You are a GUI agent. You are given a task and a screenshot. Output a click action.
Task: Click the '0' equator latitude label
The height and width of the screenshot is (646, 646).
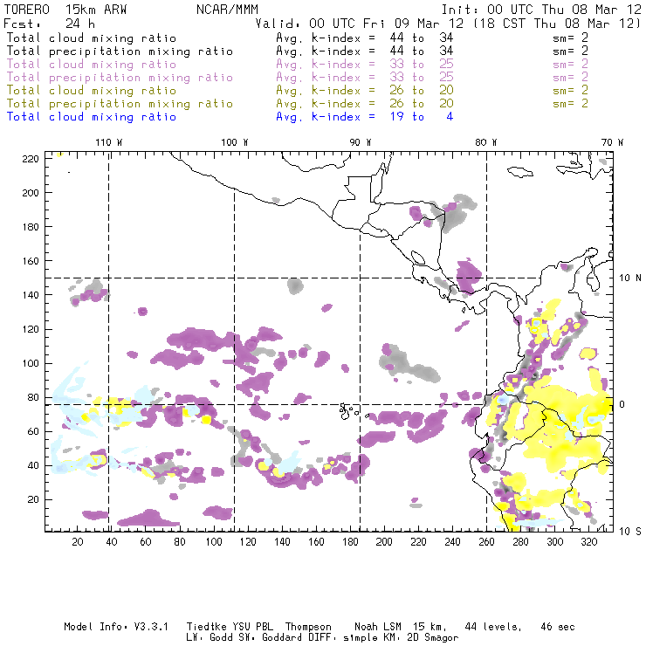(622, 404)
